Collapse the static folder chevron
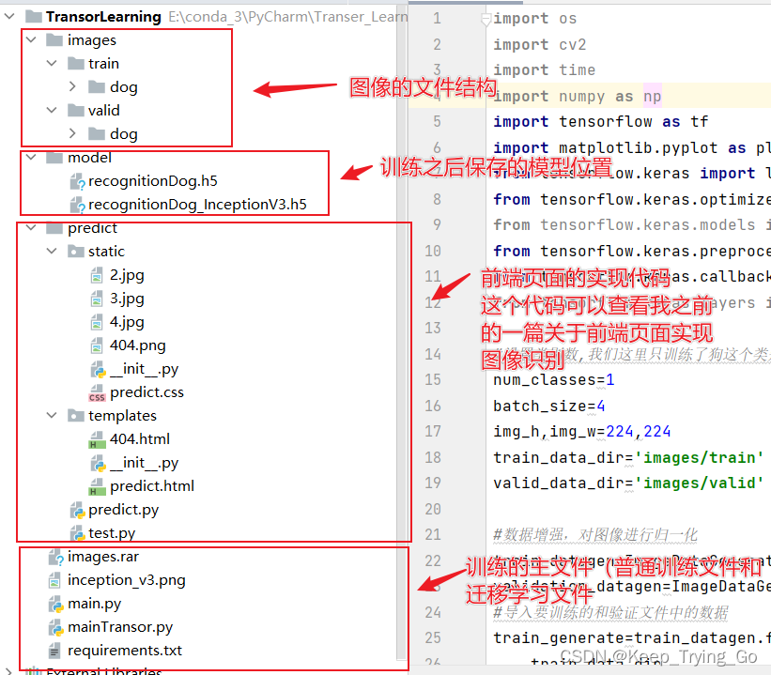Viewport: 771px width, 675px height. coord(52,251)
